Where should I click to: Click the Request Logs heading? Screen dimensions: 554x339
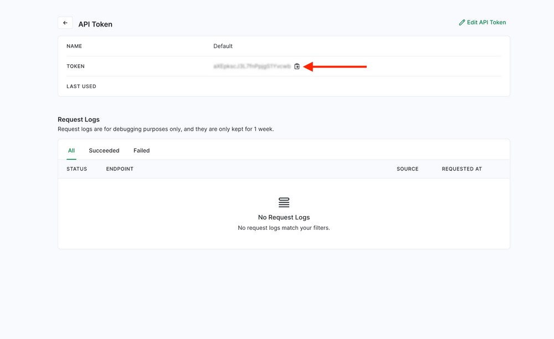(78, 119)
